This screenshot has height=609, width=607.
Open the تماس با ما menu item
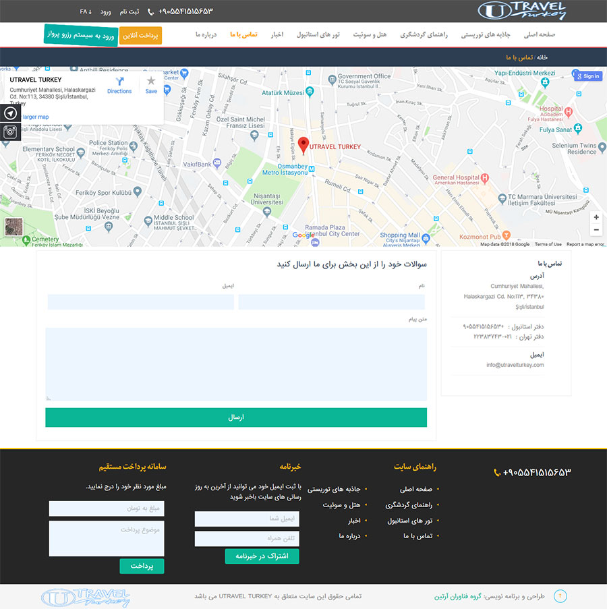point(243,34)
